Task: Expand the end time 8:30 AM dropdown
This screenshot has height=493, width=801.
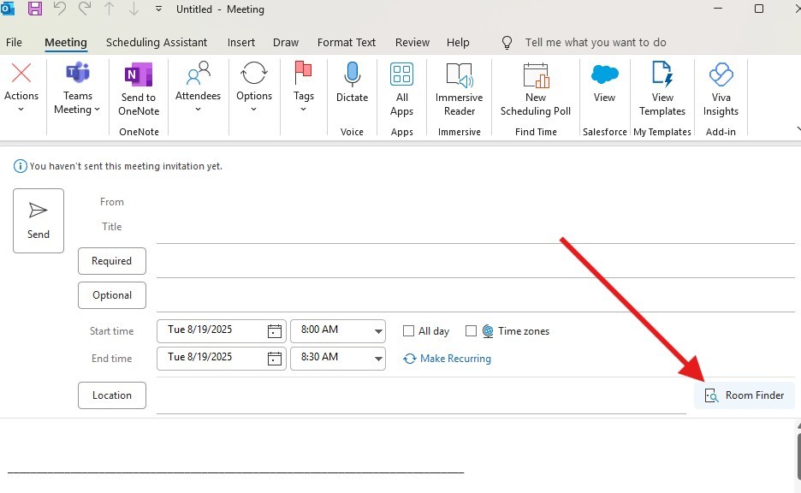Action: [378, 359]
